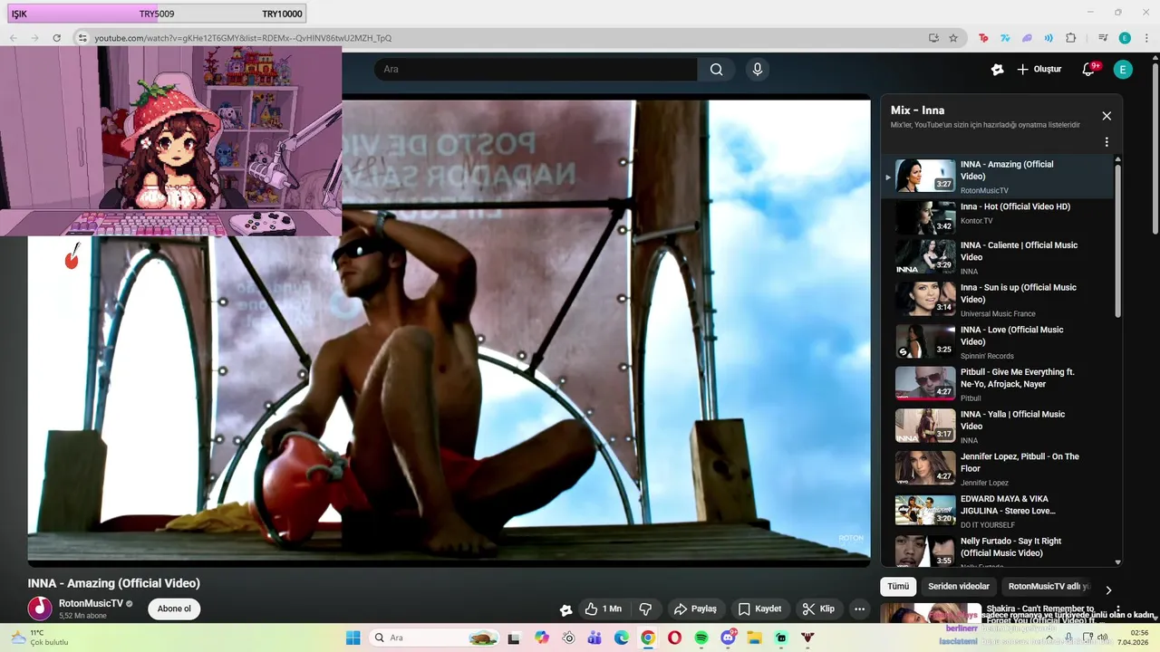The image size is (1160, 652).
Task: Play Inna - Hot (Official Video HD)
Action: [x=997, y=217]
